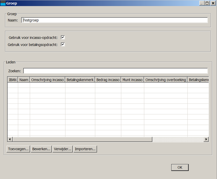
Task: Maximize the Groep window
Action: point(207,3)
